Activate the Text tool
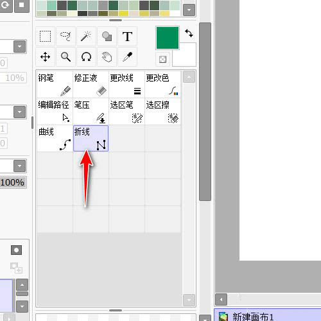The width and height of the screenshot is (321, 321). [127, 37]
